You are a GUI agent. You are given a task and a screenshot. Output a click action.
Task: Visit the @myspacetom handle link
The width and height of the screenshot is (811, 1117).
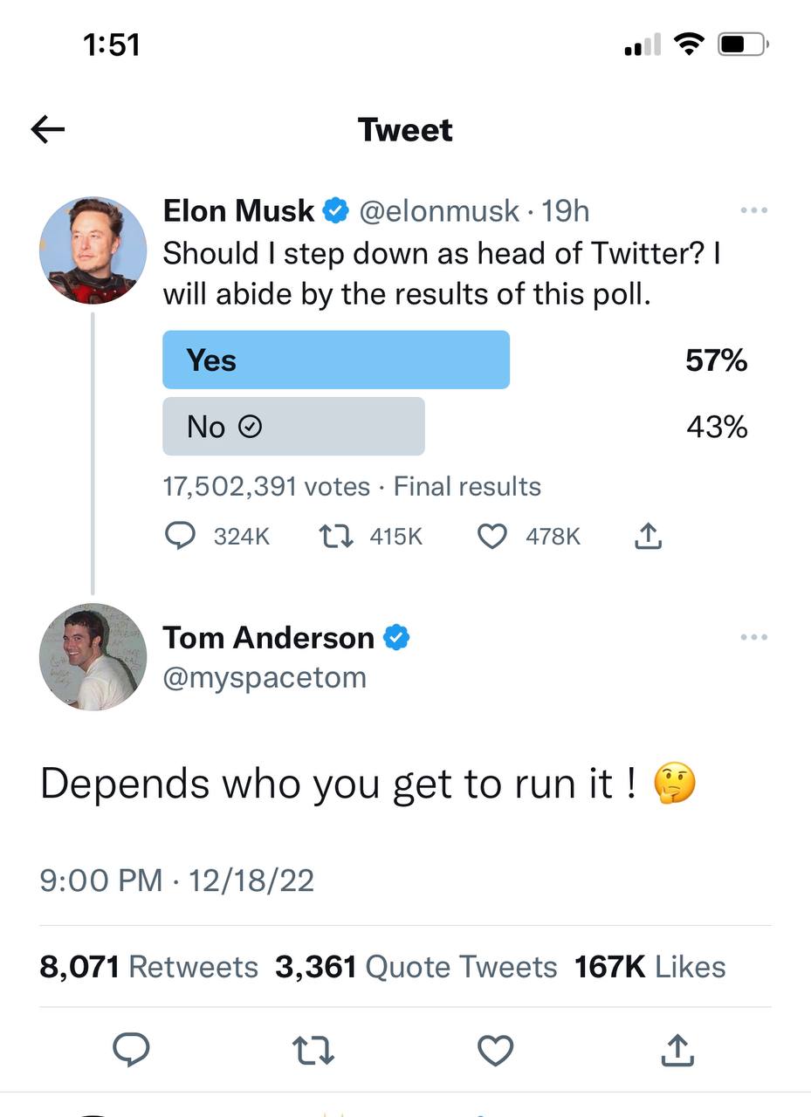coord(265,678)
